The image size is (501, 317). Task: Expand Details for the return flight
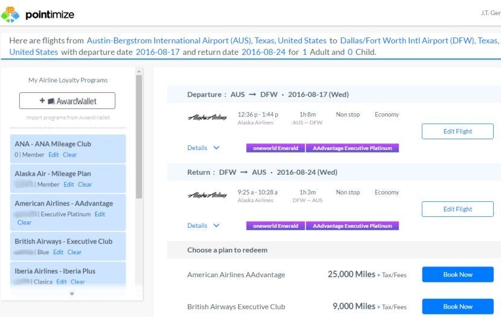(x=203, y=226)
